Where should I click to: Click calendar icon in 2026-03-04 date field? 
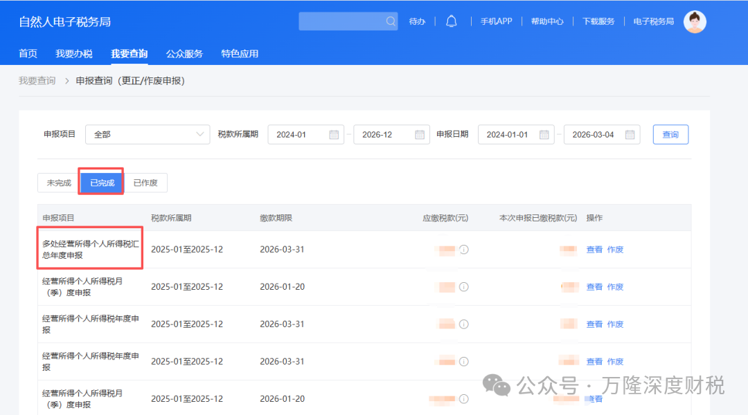(x=630, y=135)
